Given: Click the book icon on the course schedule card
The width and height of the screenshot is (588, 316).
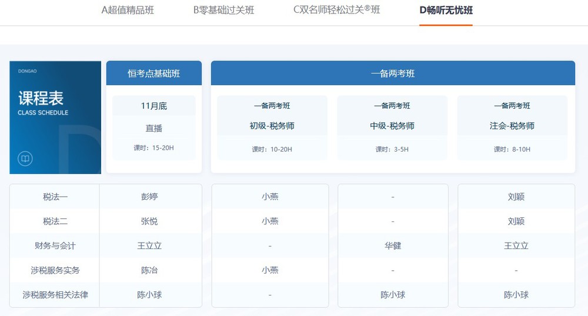Looking at the screenshot, I should tap(25, 159).
